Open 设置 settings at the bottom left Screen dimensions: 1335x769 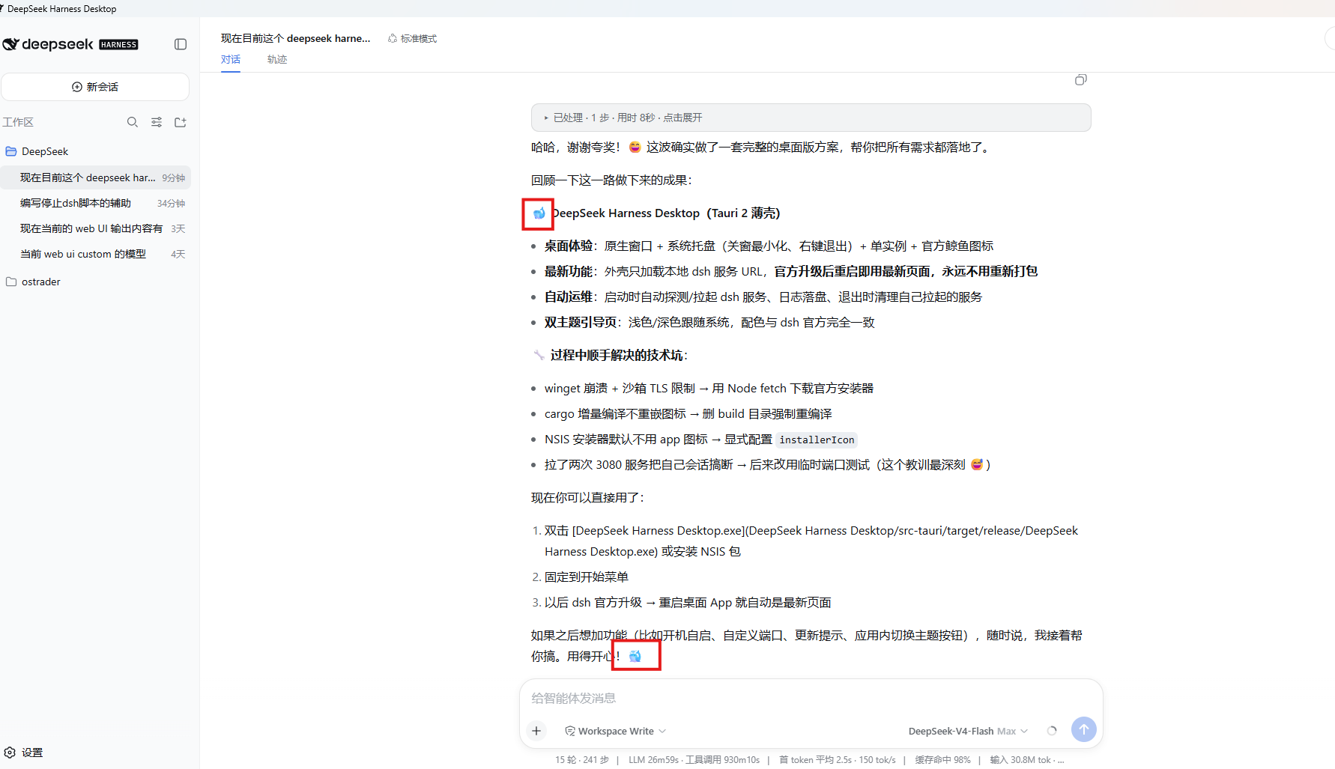24,753
